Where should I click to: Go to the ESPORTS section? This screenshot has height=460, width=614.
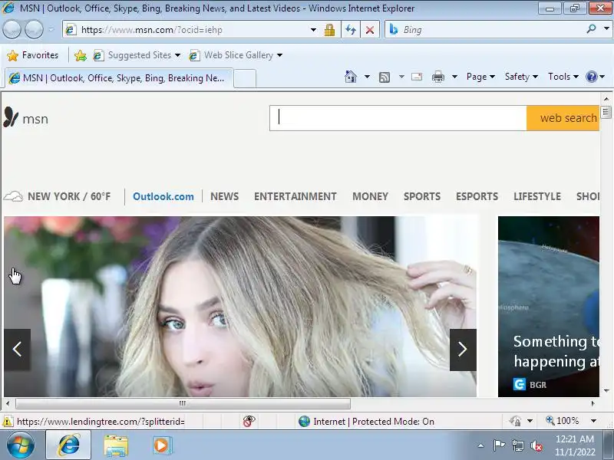(x=477, y=196)
